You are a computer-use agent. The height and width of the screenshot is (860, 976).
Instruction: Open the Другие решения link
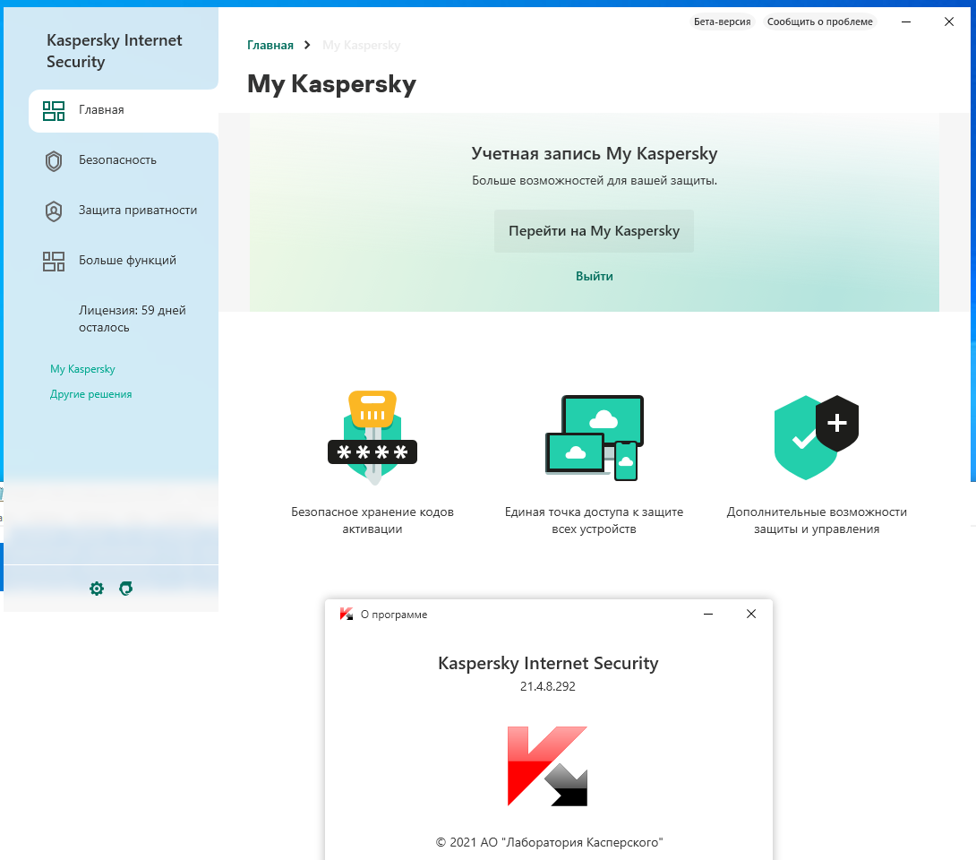pyautogui.click(x=90, y=394)
